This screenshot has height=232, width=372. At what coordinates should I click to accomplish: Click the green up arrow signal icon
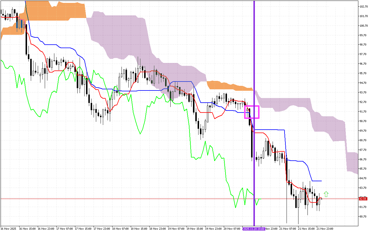[x=326, y=194]
